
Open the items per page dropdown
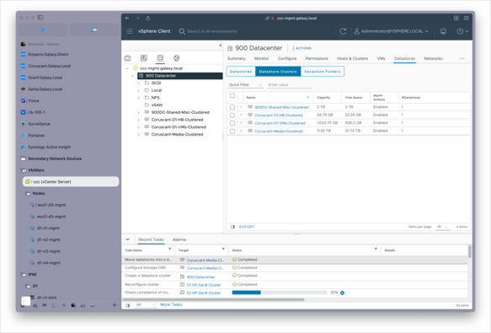tap(442, 227)
